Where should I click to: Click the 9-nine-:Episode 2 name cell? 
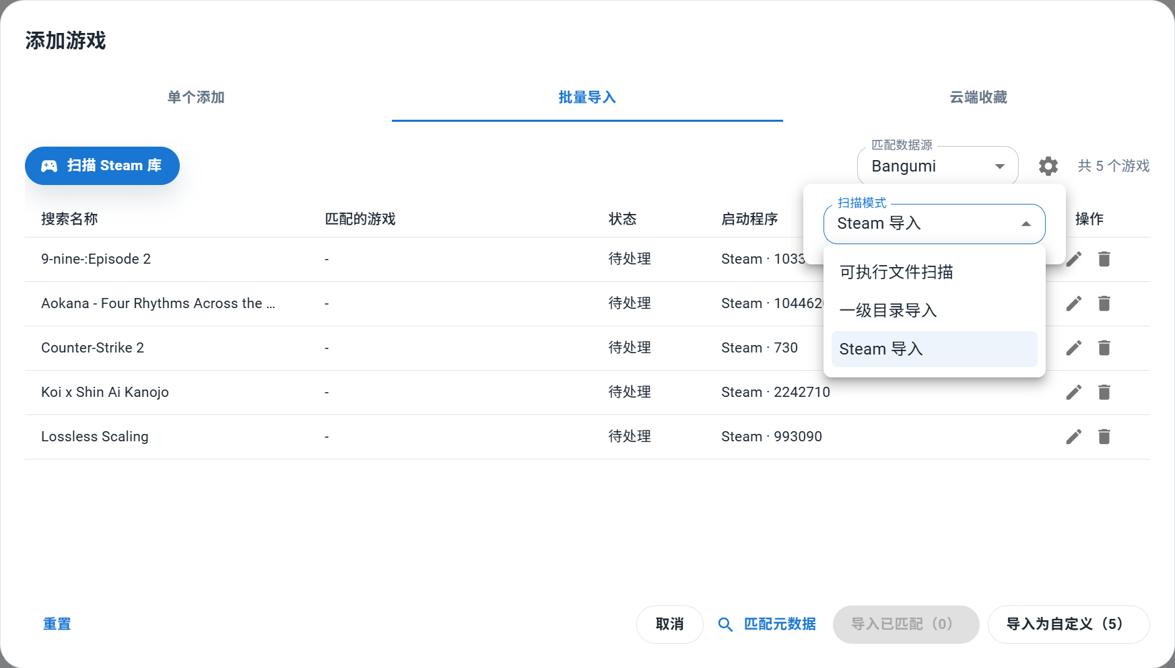pos(96,259)
